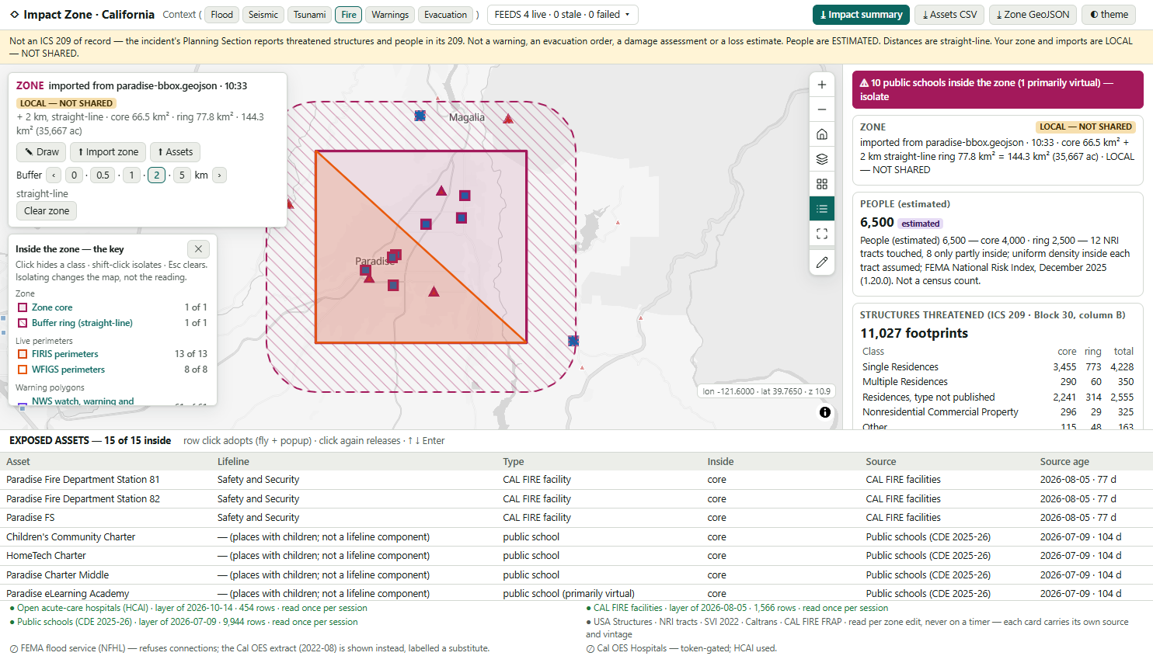
Task: Zoom out on the map
Action: pyautogui.click(x=822, y=109)
